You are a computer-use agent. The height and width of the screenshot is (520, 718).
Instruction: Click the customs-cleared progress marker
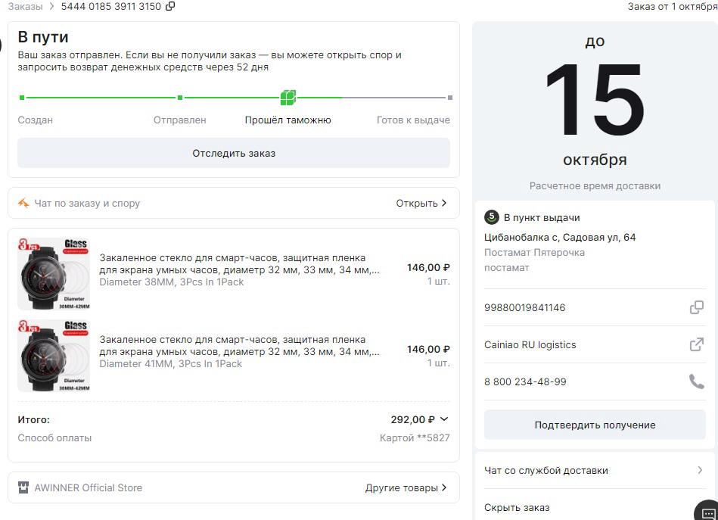click(288, 98)
